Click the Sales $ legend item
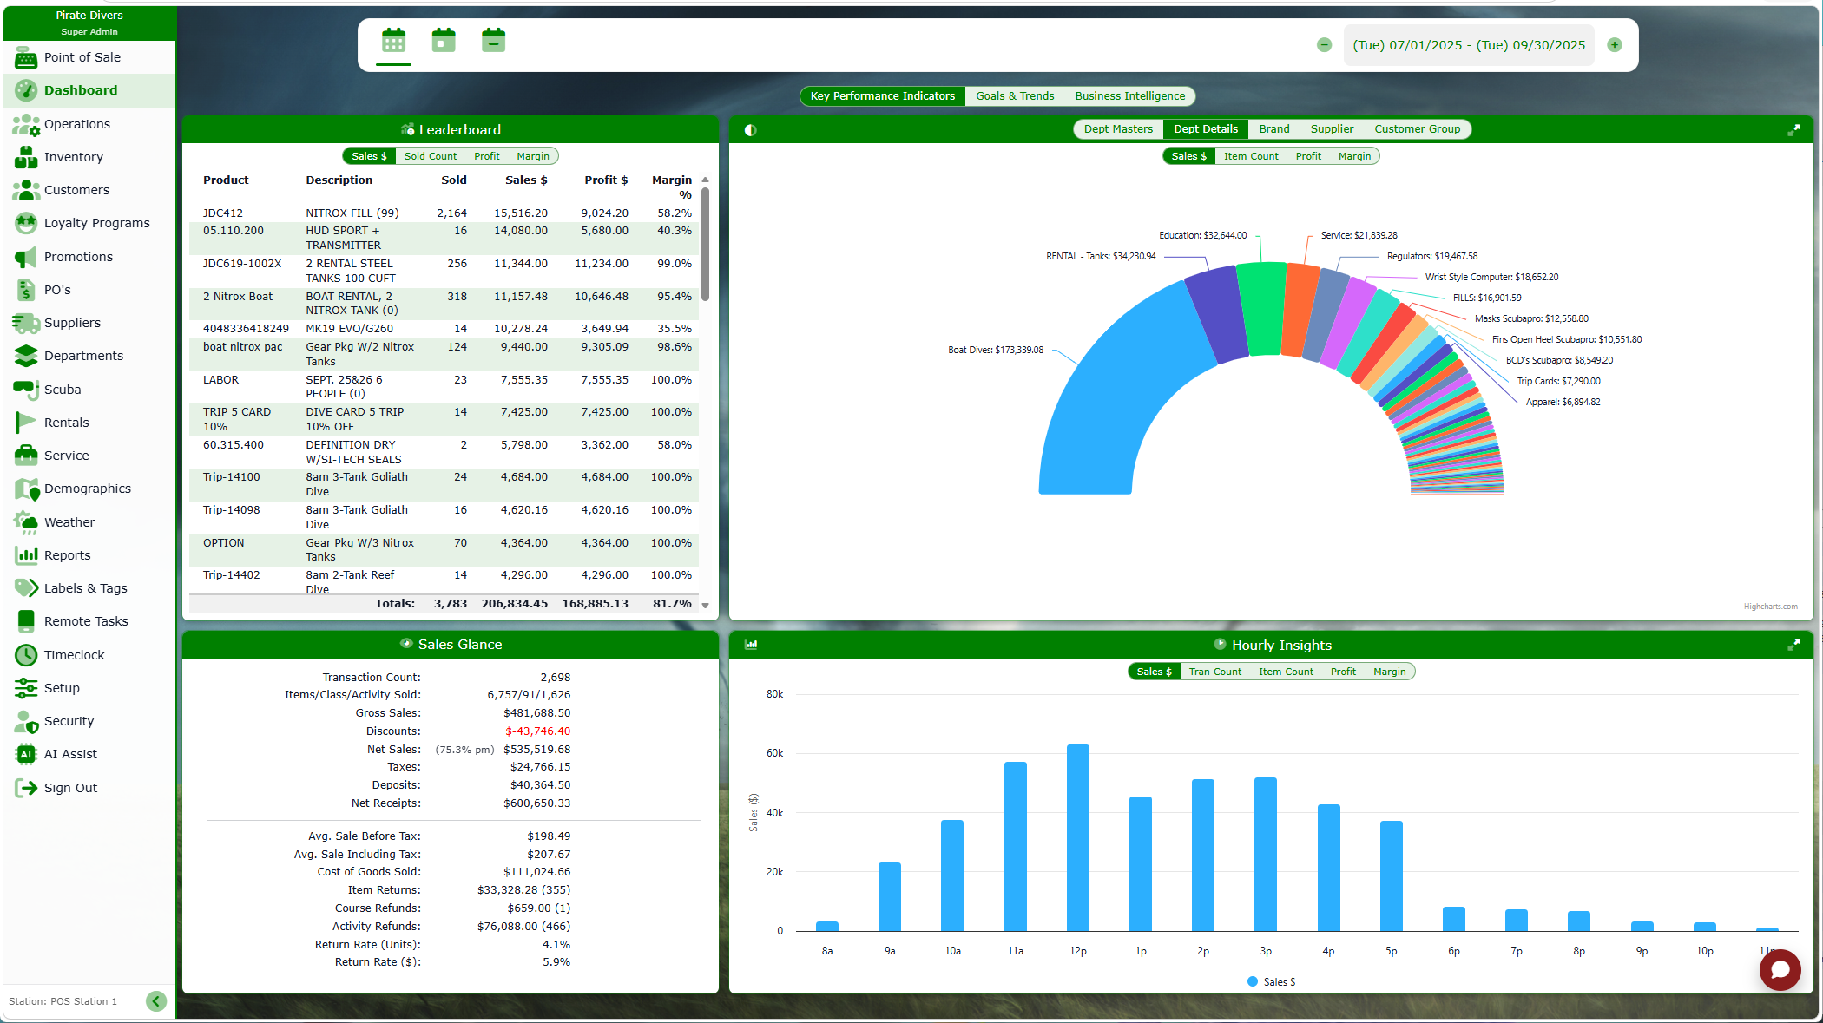 (x=1272, y=982)
